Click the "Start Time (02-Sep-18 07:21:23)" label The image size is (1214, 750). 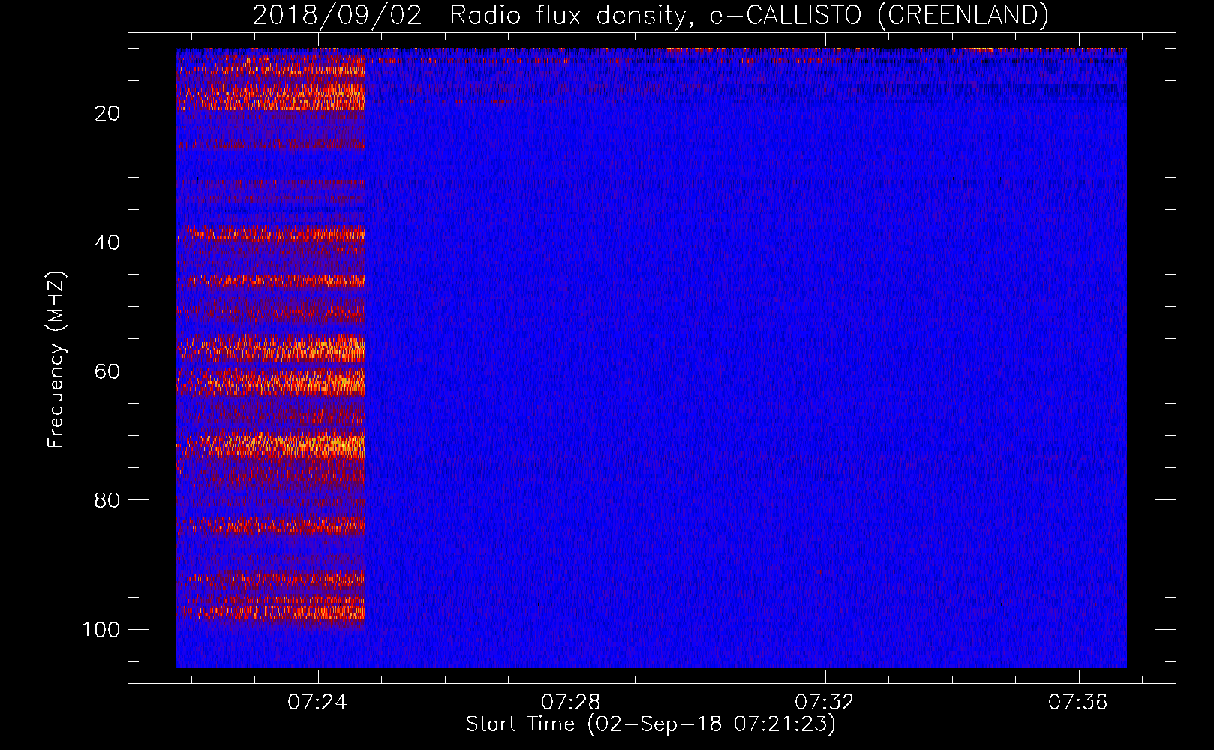click(651, 724)
